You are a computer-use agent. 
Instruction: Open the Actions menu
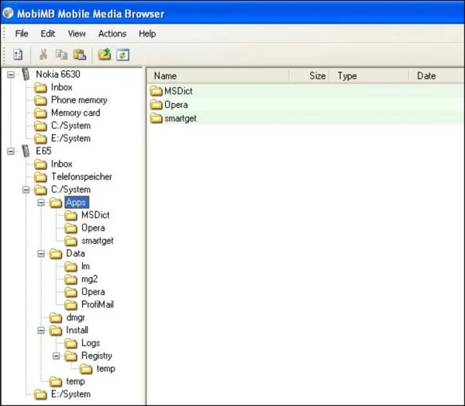[x=112, y=33]
